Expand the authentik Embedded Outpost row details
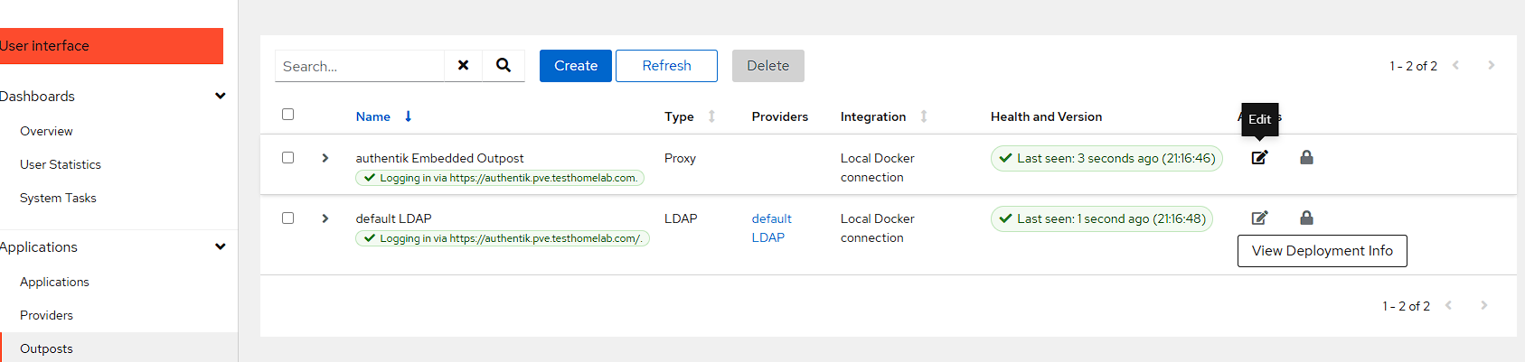This screenshot has width=1525, height=362. click(x=325, y=158)
